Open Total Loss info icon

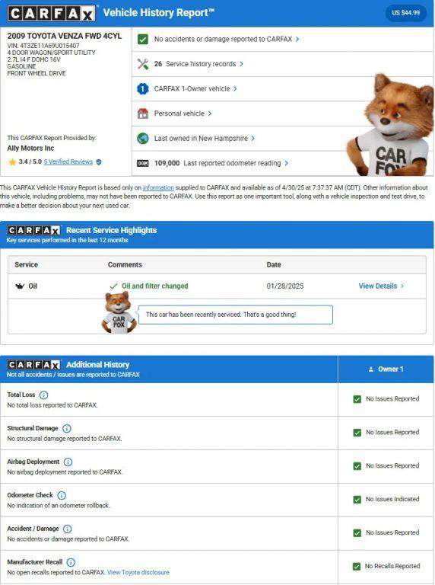pos(43,395)
